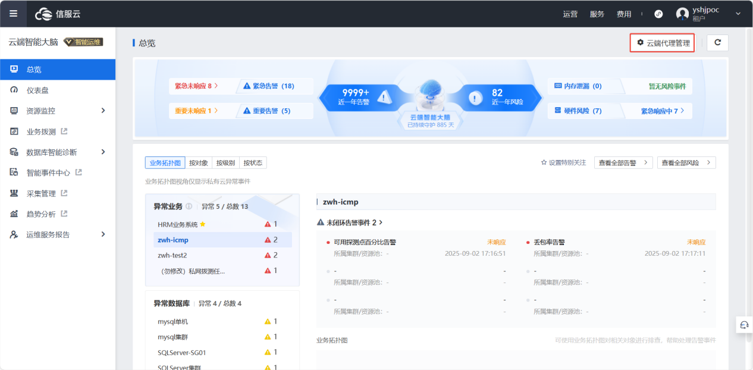Image resolution: width=753 pixels, height=370 pixels.
Task: Click the star on HRM业务系统
Action: click(x=203, y=224)
